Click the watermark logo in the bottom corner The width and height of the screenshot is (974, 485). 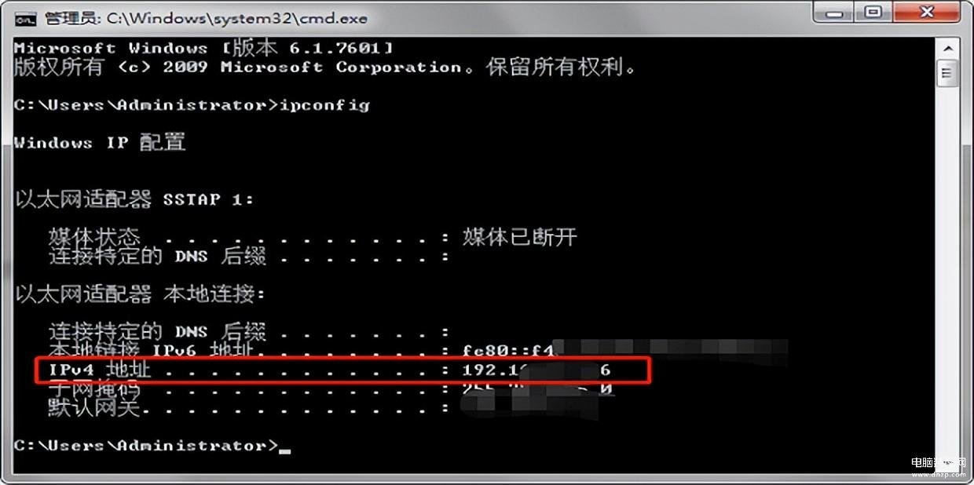pos(939,468)
